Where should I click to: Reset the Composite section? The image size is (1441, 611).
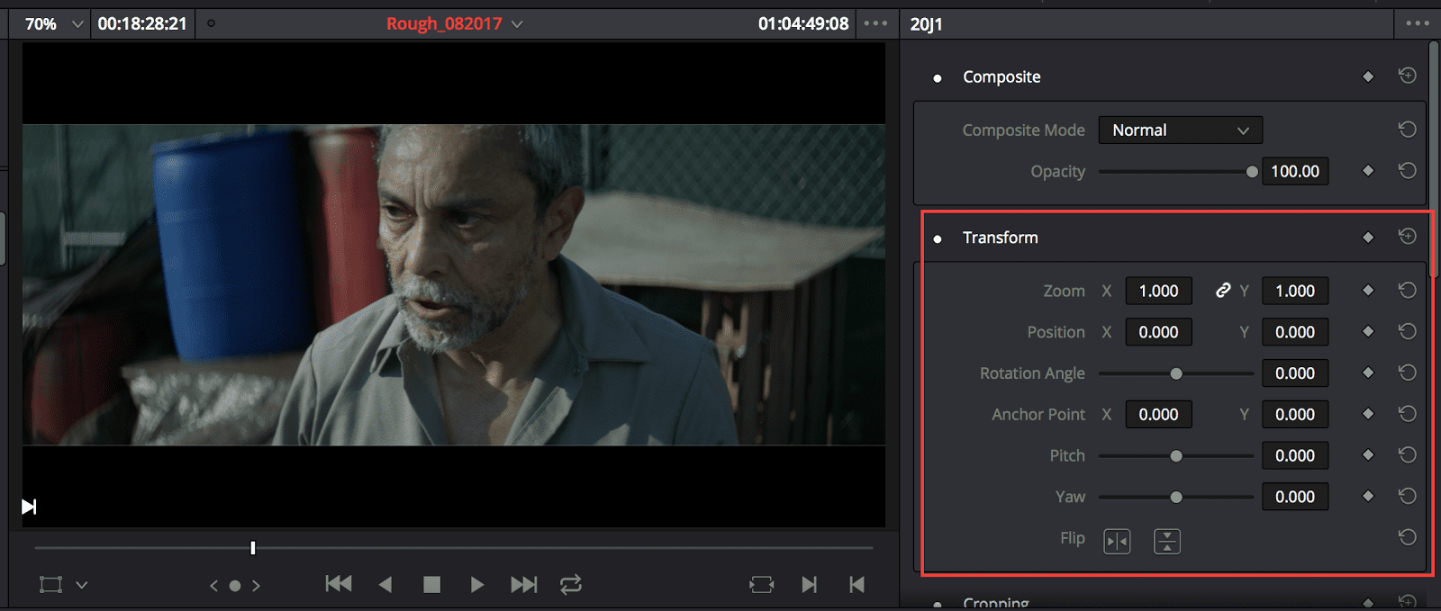(x=1407, y=76)
